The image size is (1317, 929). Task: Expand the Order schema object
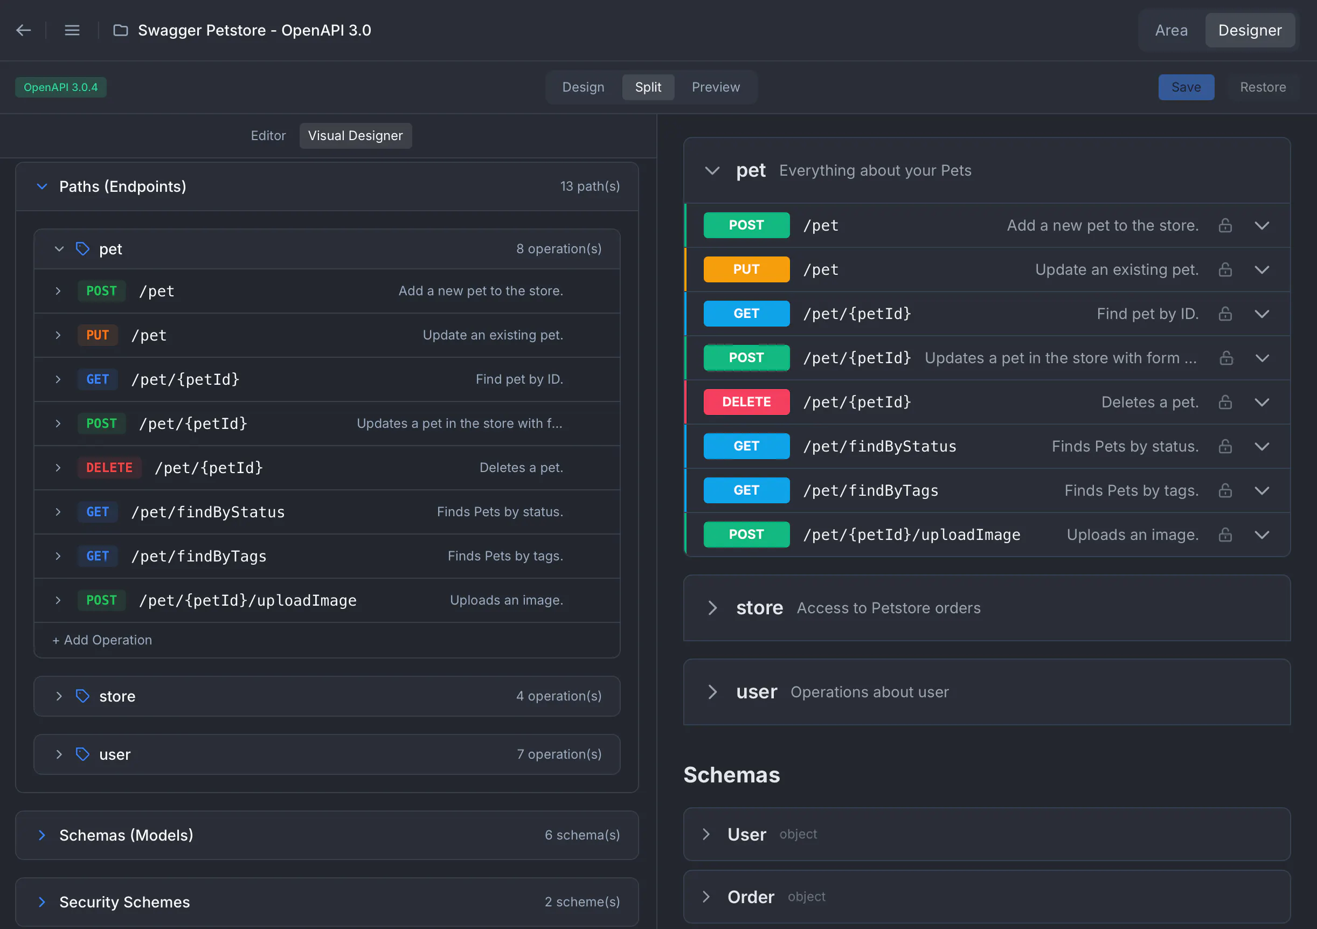click(x=706, y=897)
